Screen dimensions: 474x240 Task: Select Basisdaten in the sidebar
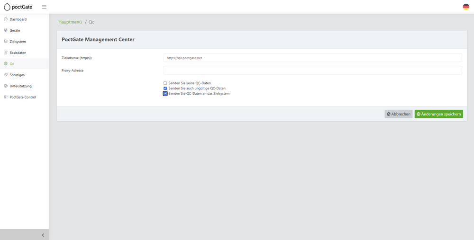25,53
